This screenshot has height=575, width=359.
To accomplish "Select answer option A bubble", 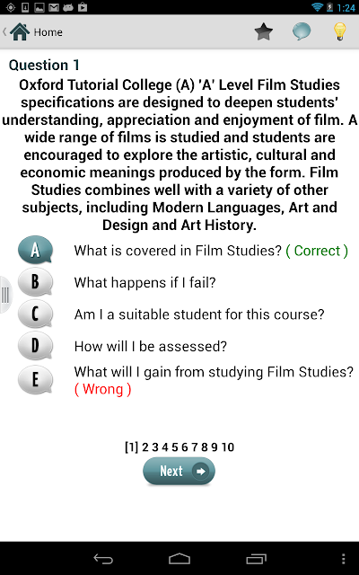I will 35,251.
